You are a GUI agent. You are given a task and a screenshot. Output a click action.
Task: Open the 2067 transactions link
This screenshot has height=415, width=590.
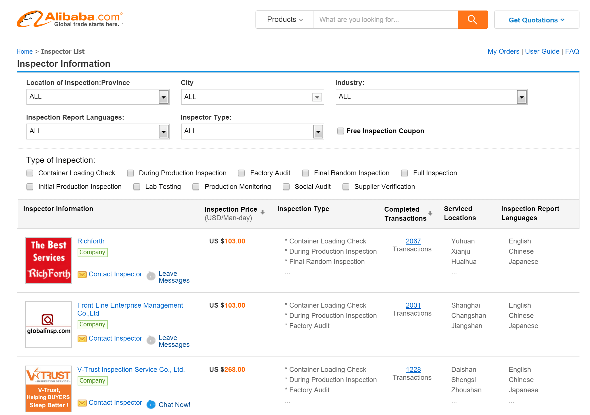click(x=413, y=241)
